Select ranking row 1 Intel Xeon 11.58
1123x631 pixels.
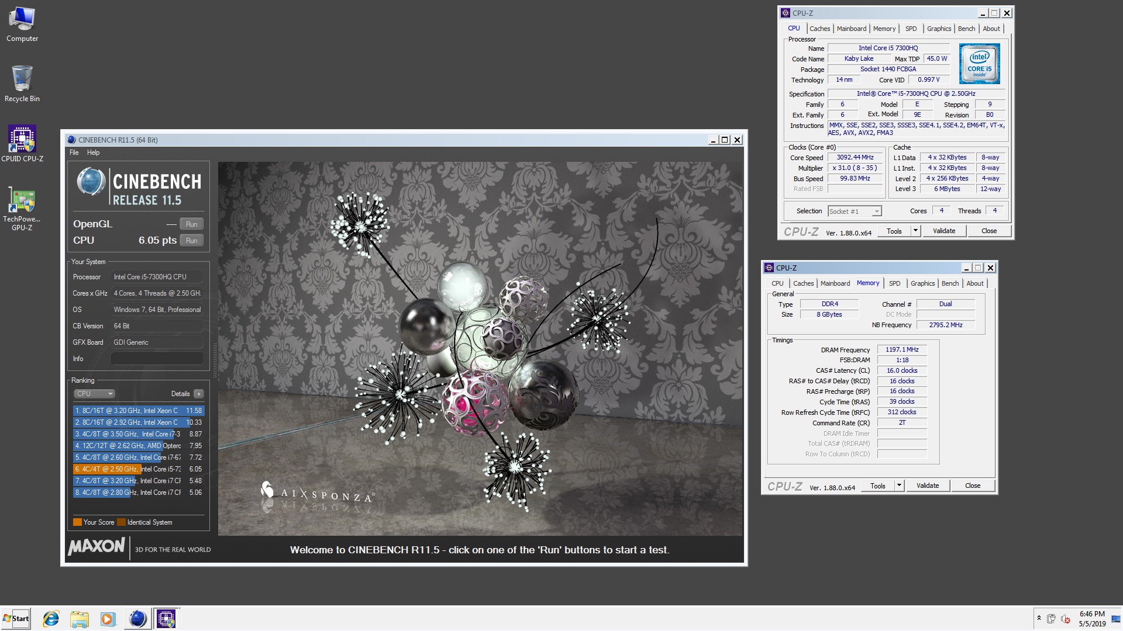coord(139,411)
